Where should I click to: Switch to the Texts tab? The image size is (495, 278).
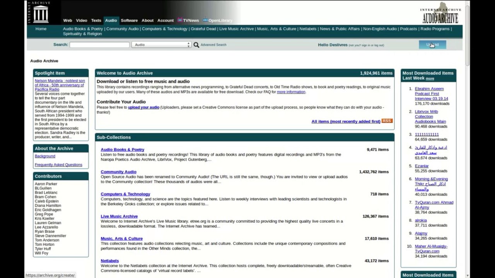point(96,20)
